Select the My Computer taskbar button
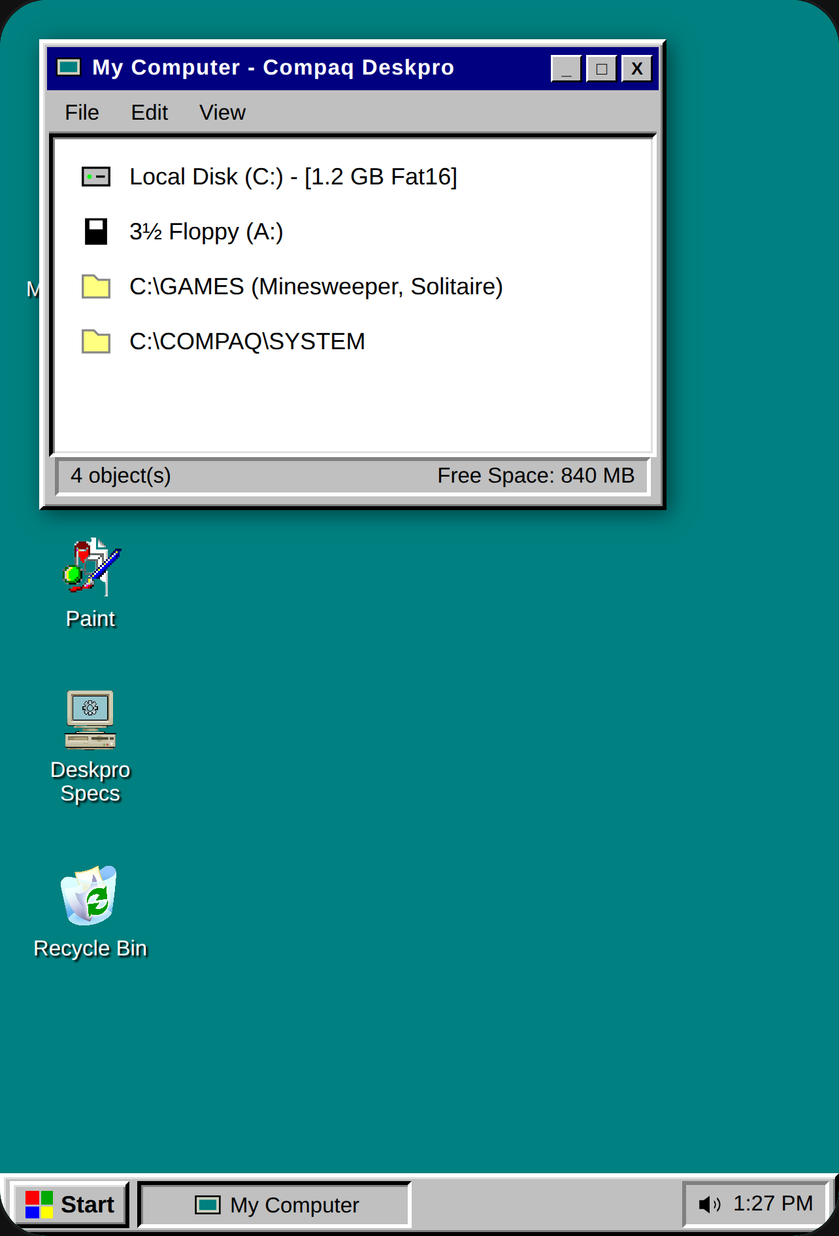This screenshot has width=839, height=1236. (x=274, y=1205)
